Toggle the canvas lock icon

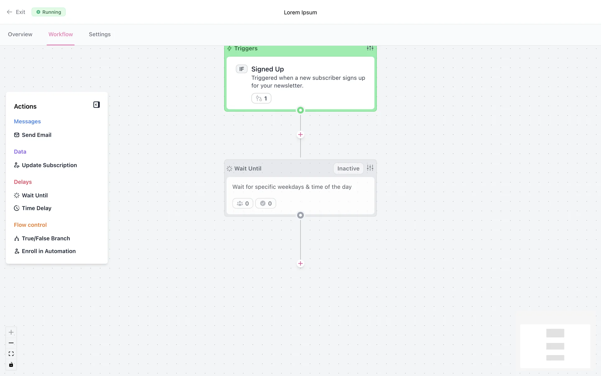(x=11, y=365)
